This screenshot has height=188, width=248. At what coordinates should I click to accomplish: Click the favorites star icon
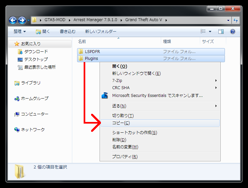coord(17,44)
